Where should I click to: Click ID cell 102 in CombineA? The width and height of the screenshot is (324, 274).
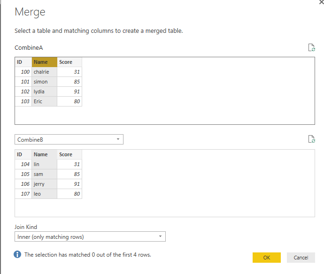23,91
